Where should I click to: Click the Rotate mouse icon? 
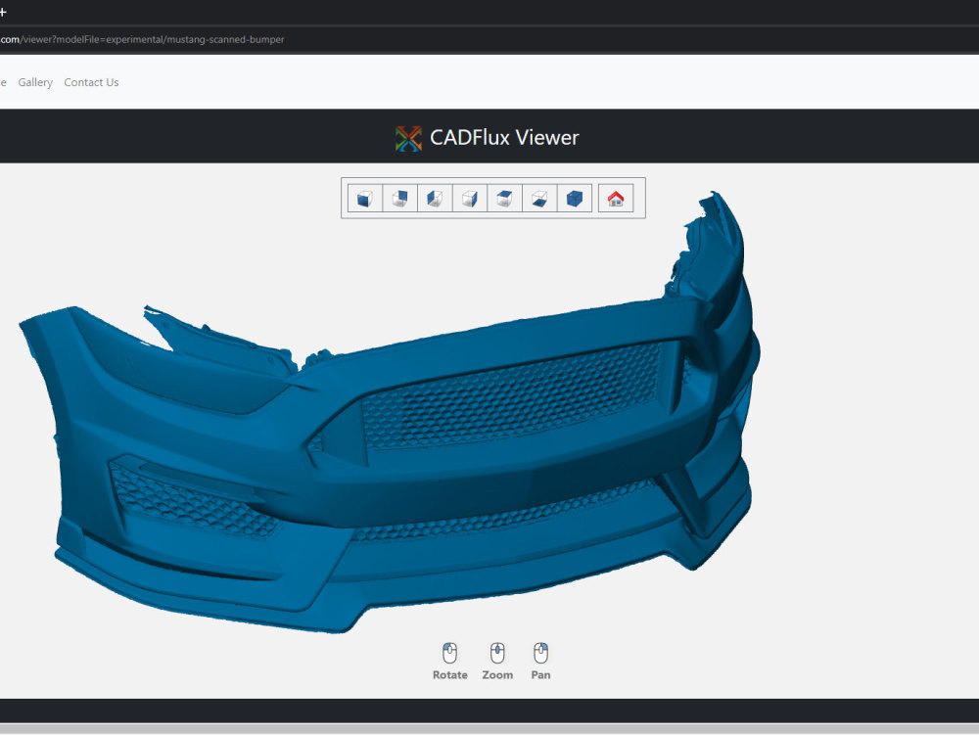click(x=449, y=653)
